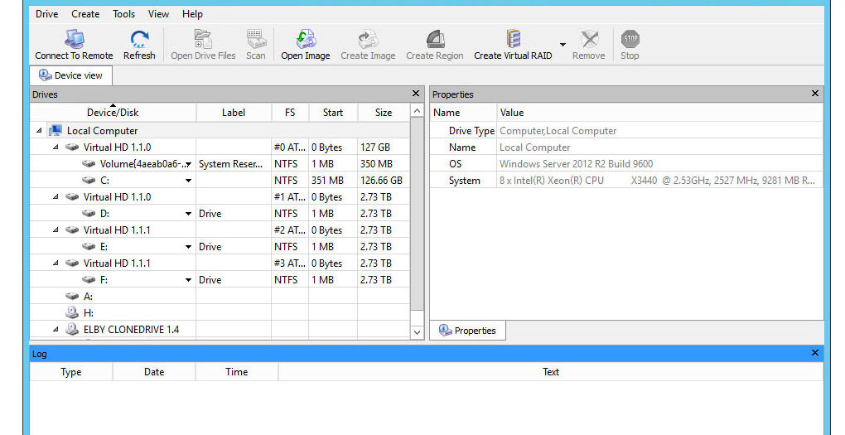Open the C: volume dropdown arrow

tap(188, 181)
